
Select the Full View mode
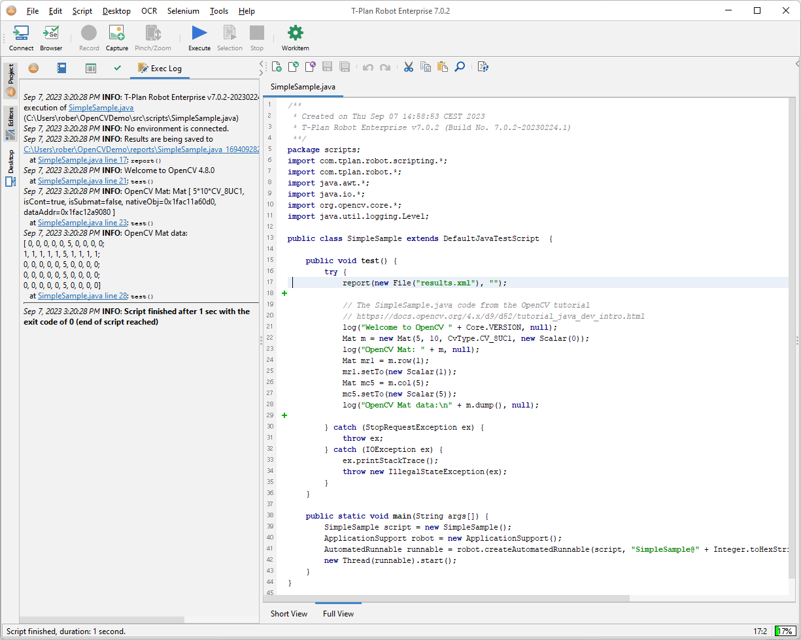[x=338, y=614]
